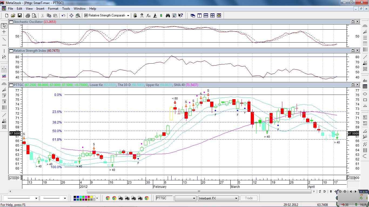Click the PTTGC symbol input field
This screenshot has width=369, height=207.
tap(165, 198)
